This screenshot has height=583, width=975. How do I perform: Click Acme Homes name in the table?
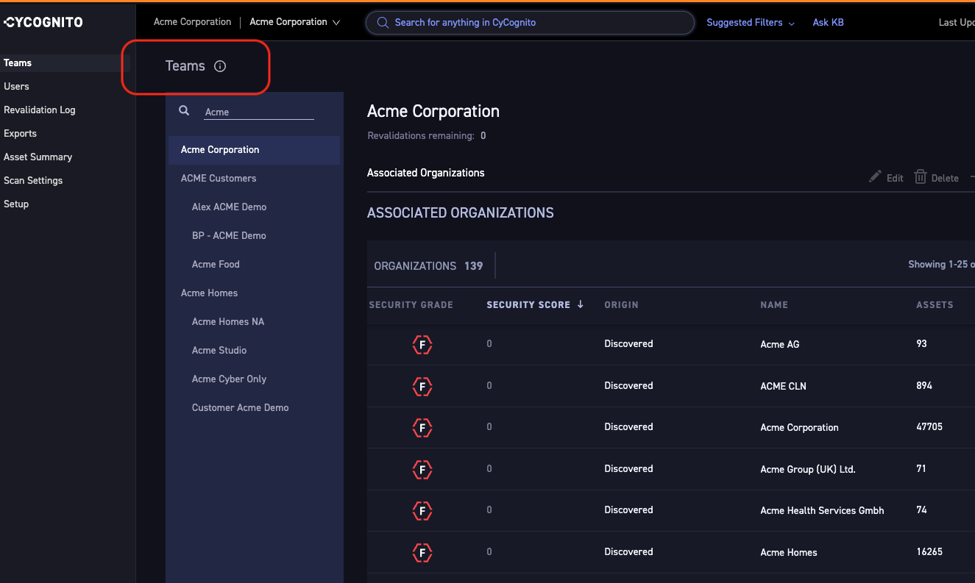(789, 552)
